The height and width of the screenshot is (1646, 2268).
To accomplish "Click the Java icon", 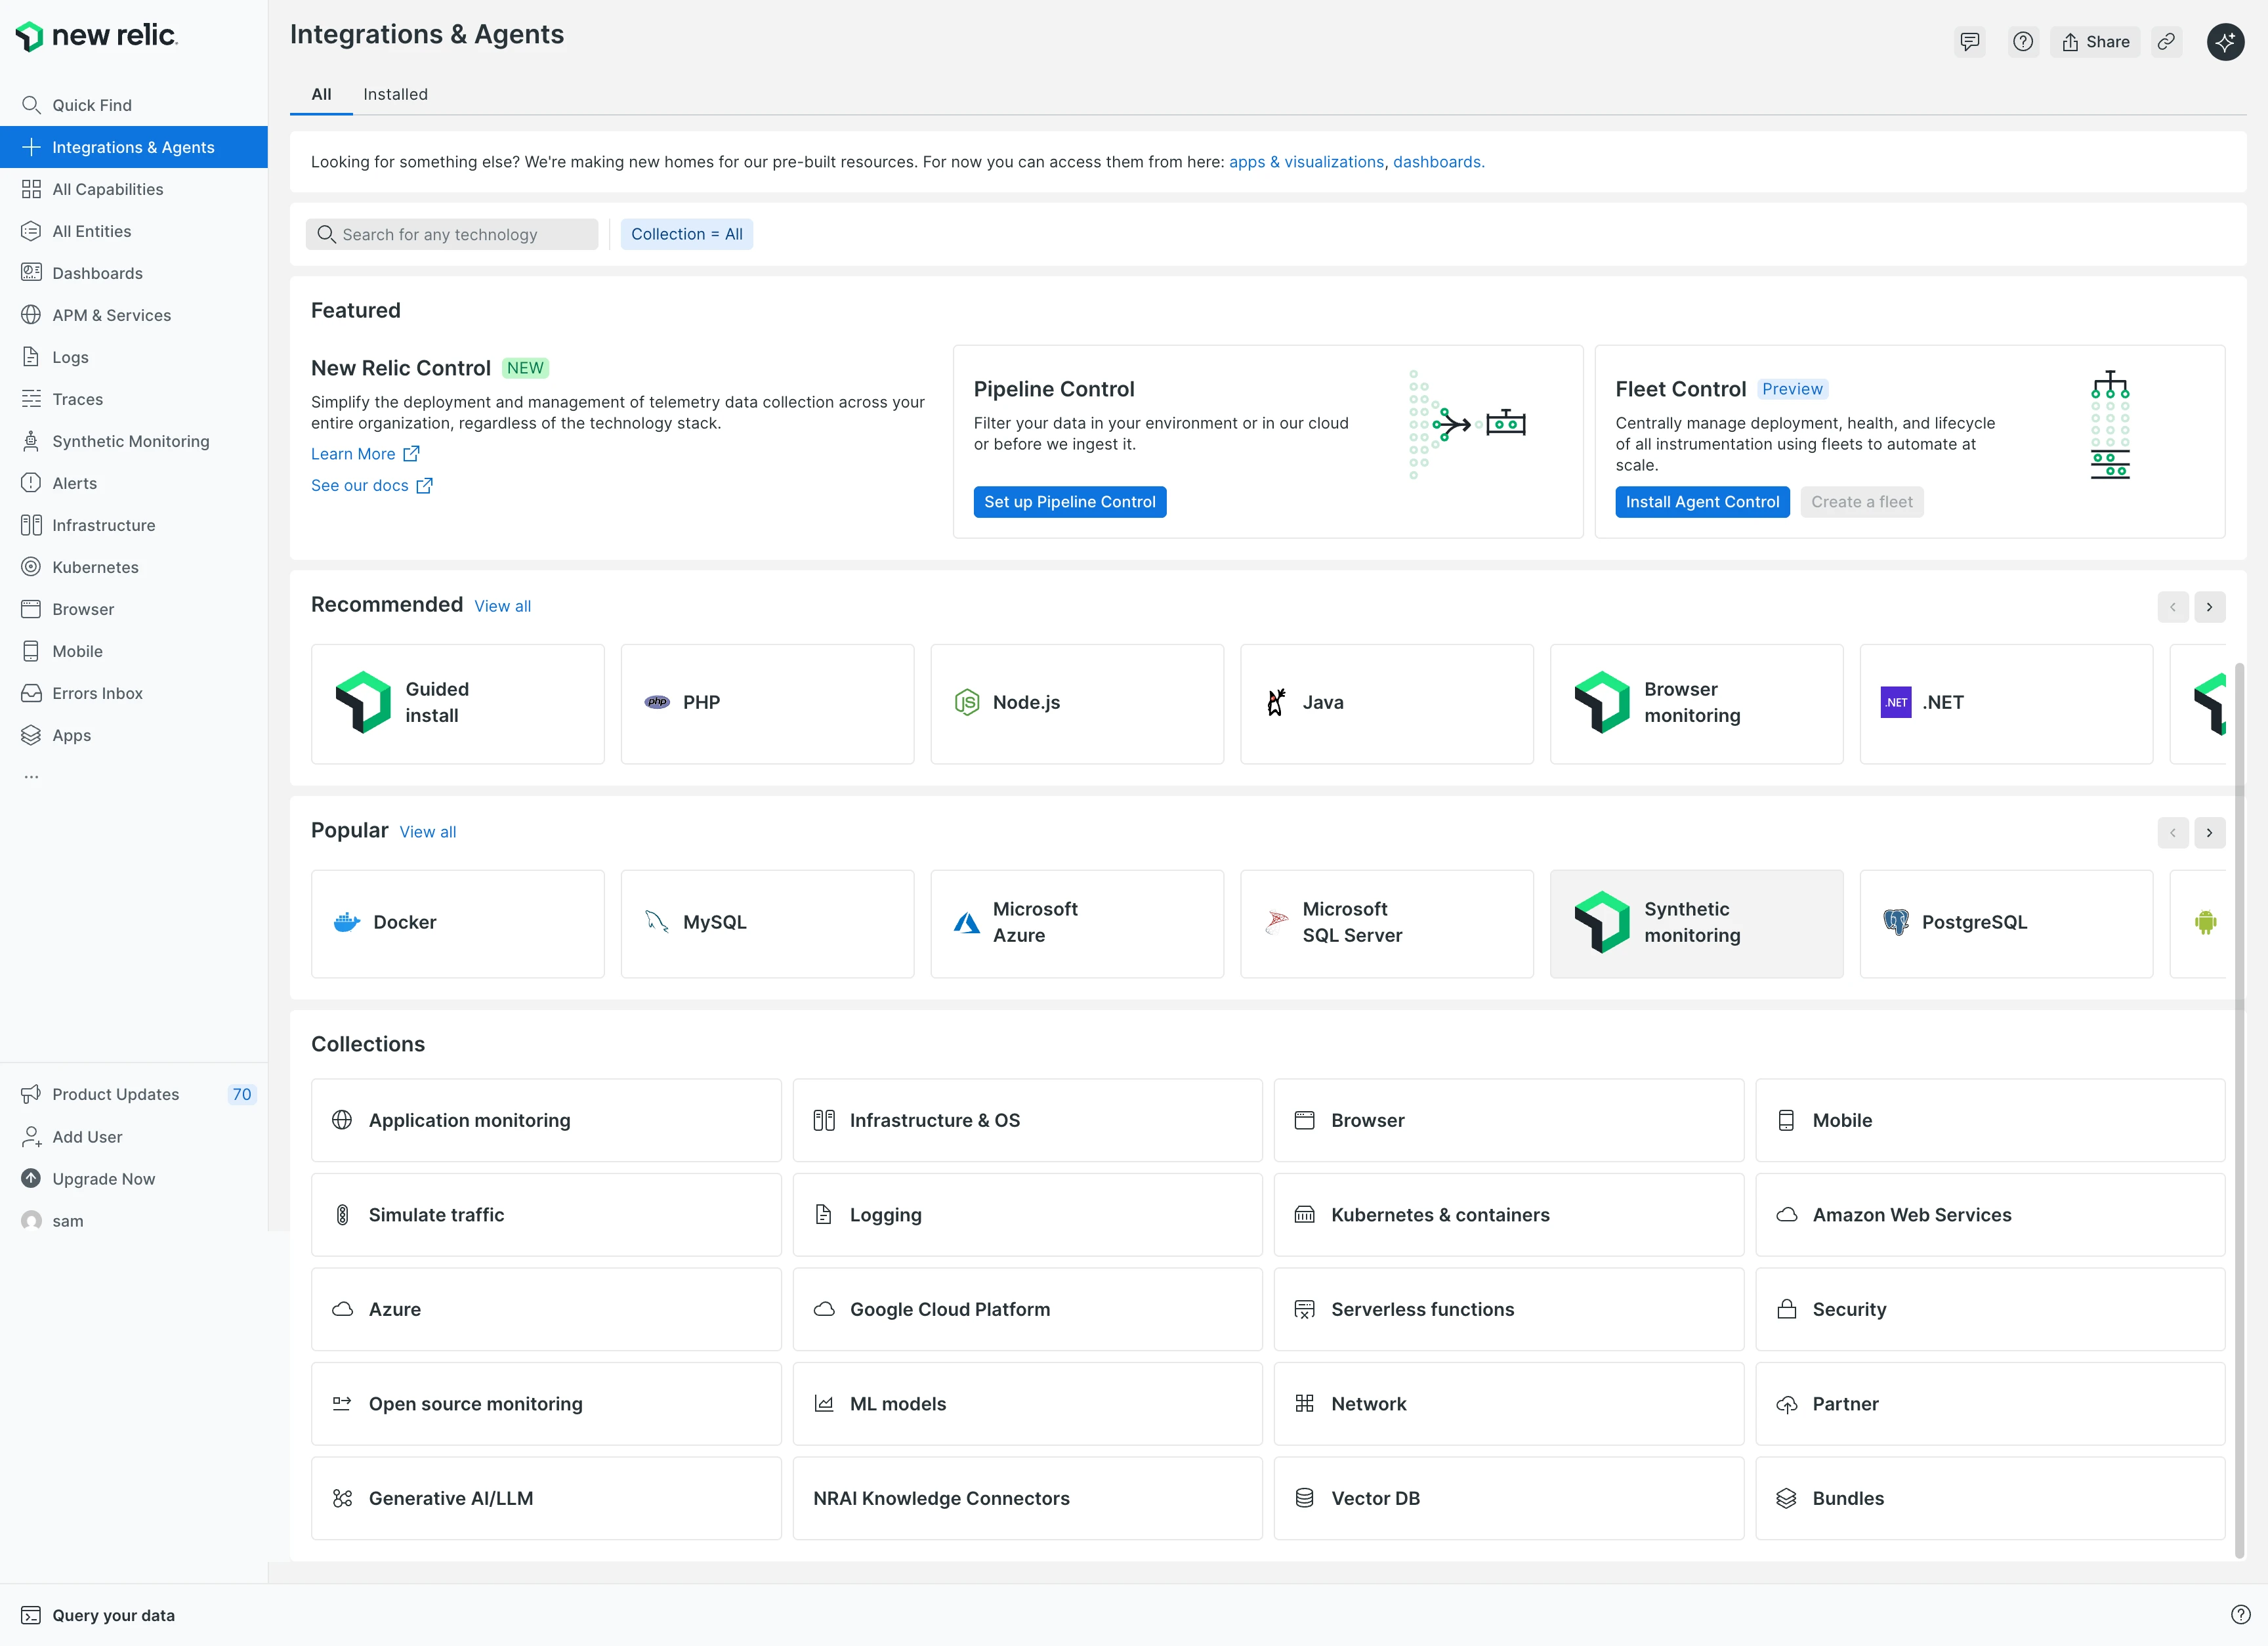I will point(1276,702).
